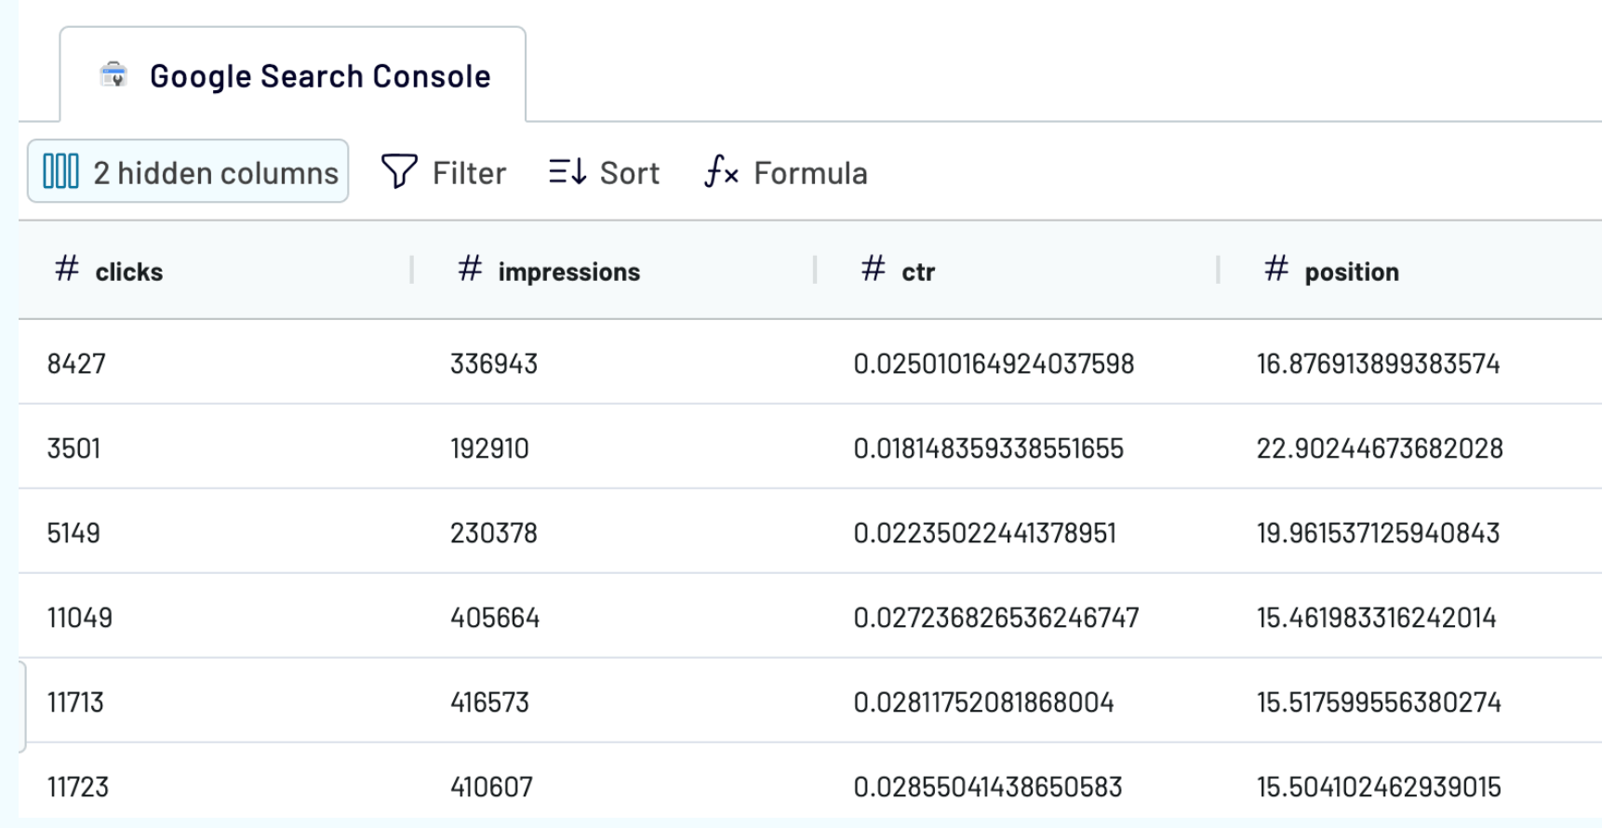
Task: Select the impressions cell showing 192910
Action: [489, 448]
